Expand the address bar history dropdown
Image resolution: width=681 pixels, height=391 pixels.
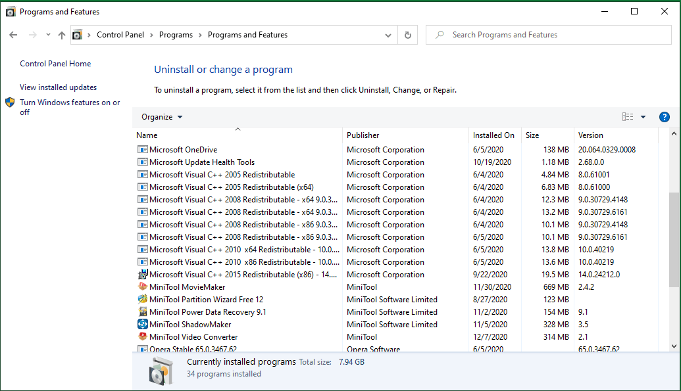[x=388, y=35]
